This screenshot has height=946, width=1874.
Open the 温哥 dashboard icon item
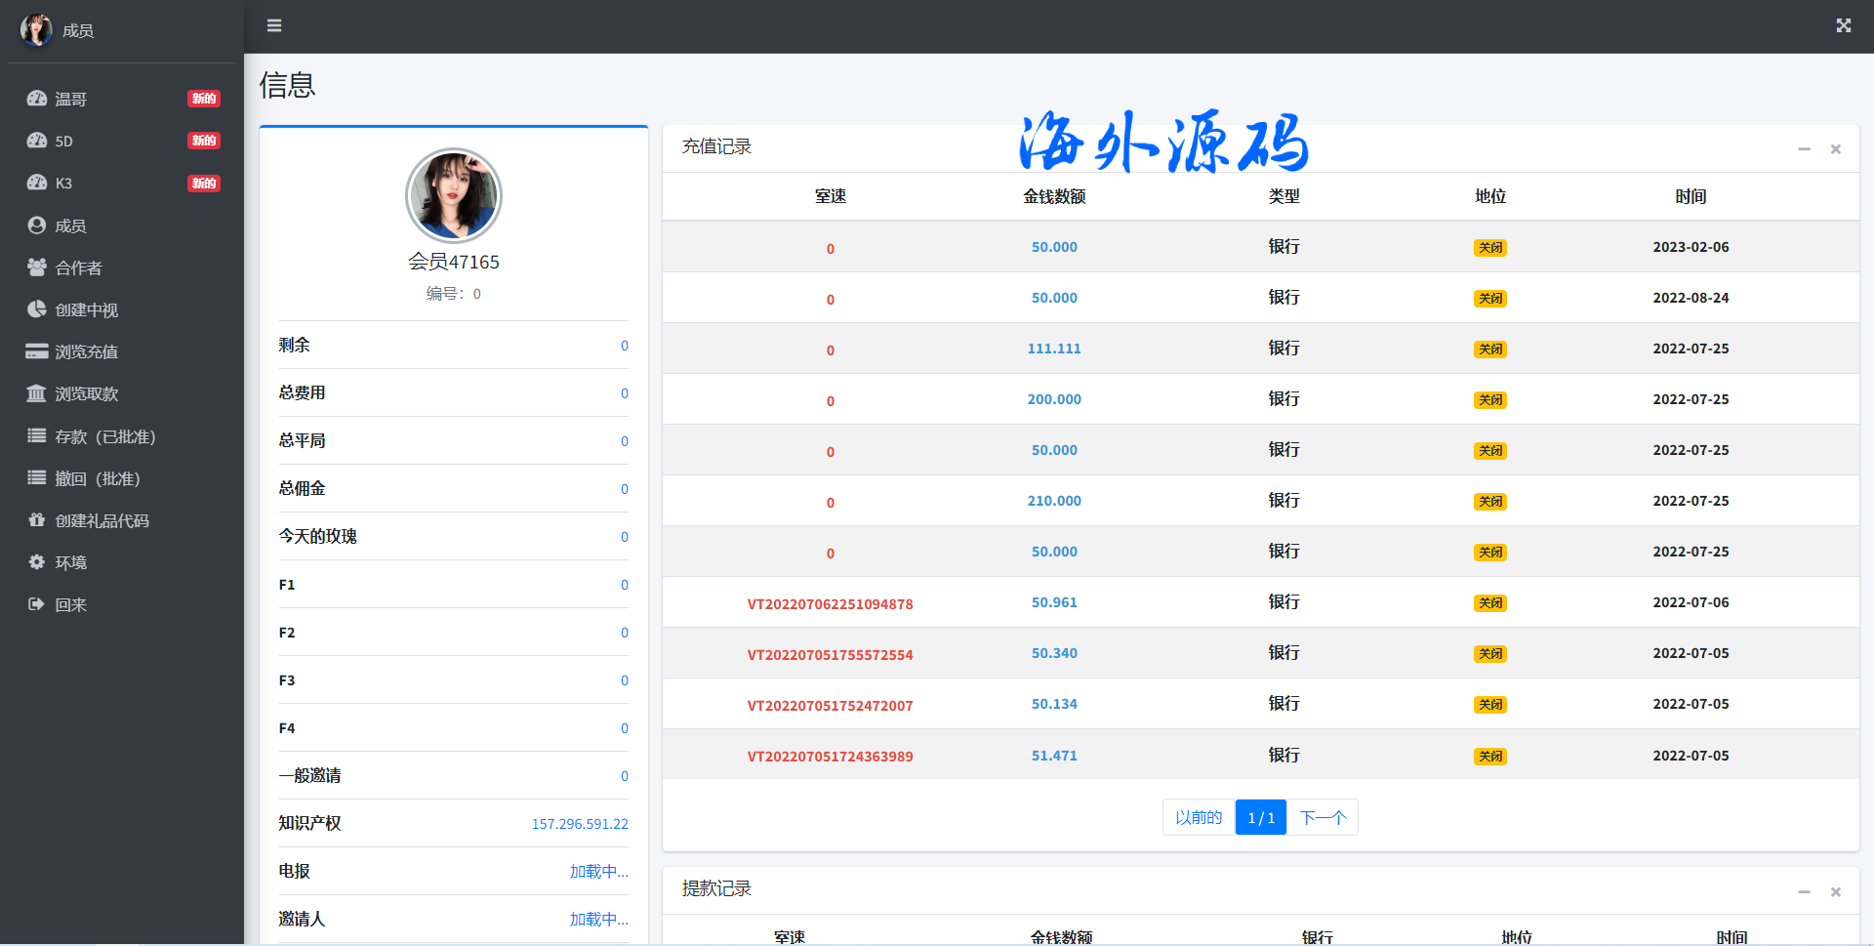coord(37,99)
